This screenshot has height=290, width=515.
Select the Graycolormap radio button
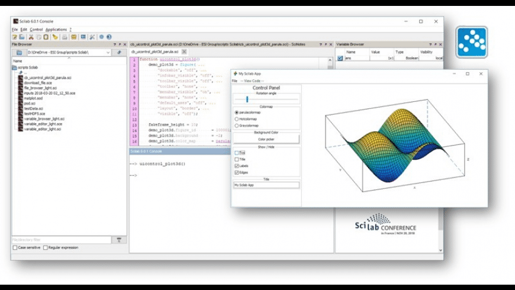tap(236, 125)
